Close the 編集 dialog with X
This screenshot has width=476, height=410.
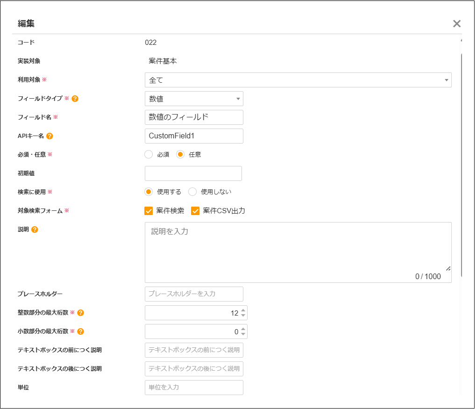click(456, 24)
